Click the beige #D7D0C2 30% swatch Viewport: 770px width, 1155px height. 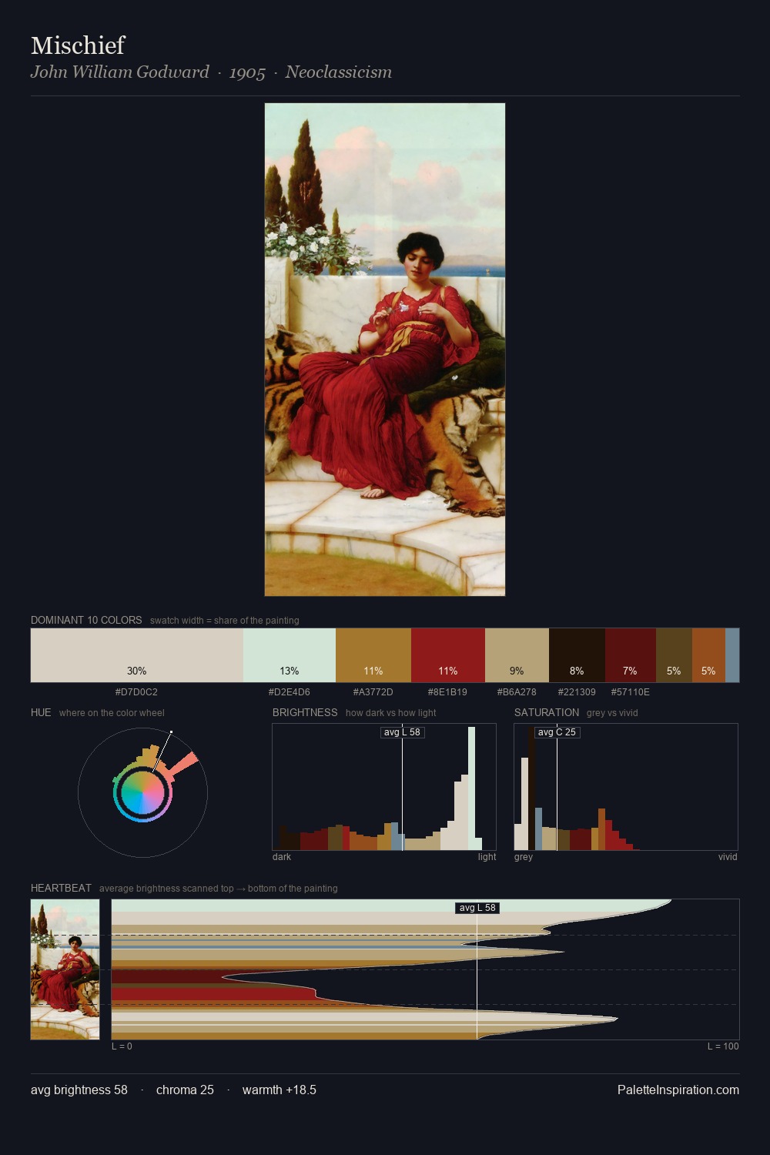tap(137, 655)
